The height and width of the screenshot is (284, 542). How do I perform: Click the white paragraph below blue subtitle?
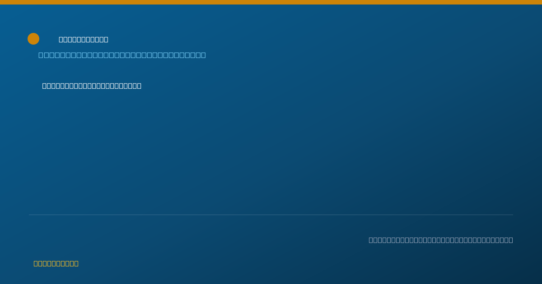(x=92, y=86)
